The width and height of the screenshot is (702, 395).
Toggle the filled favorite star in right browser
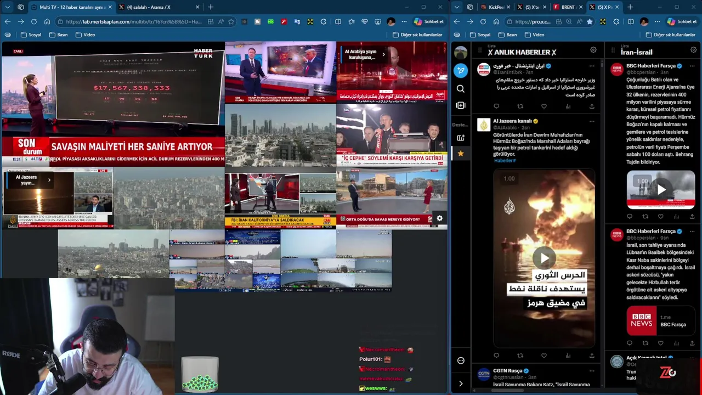click(x=590, y=21)
